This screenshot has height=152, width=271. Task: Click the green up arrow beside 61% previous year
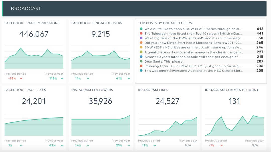(129, 78)
